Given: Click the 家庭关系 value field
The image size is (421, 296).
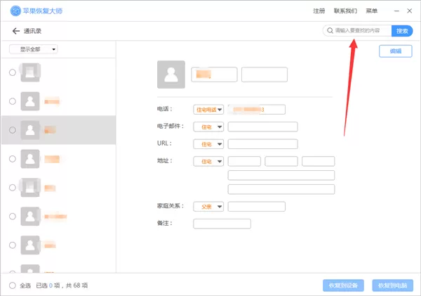Looking at the screenshot, I should point(256,207).
